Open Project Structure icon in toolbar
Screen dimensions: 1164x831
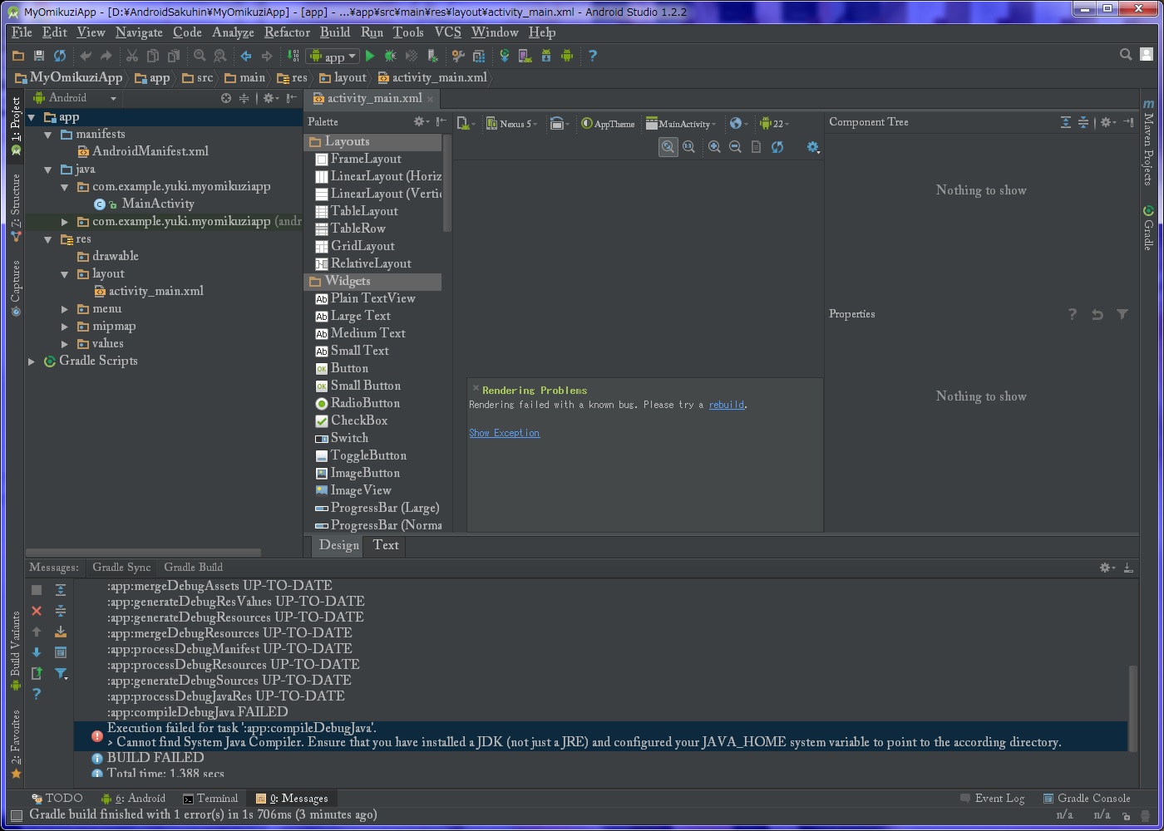(479, 56)
